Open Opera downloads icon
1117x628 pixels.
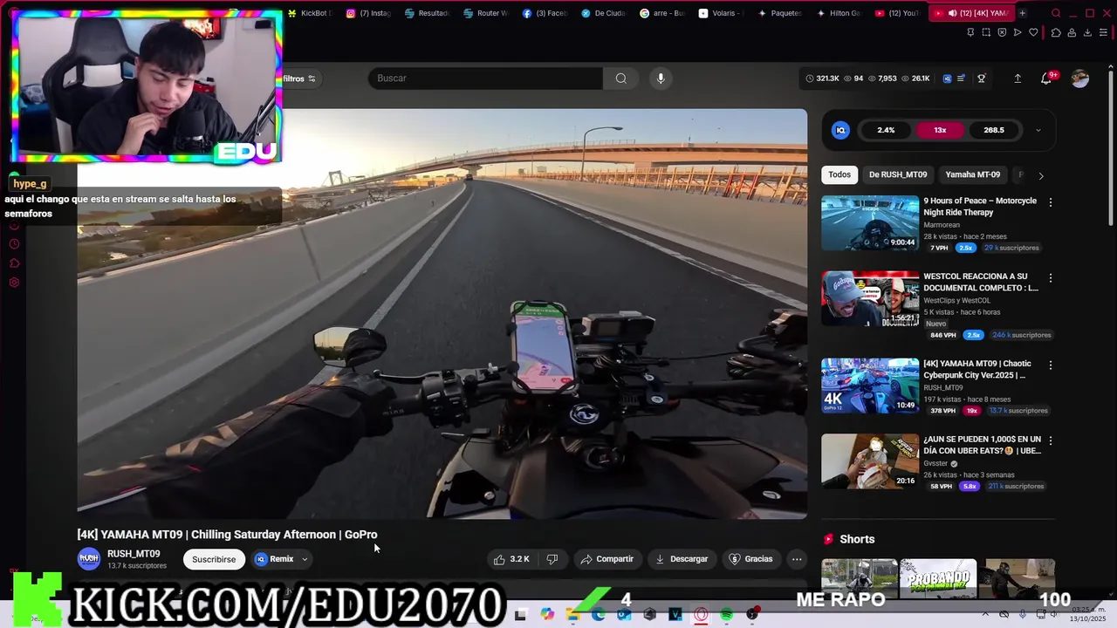1087,32
